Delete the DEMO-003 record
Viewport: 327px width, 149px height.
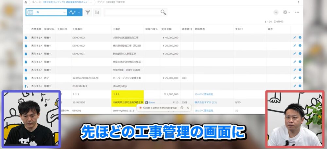[x=300, y=37]
